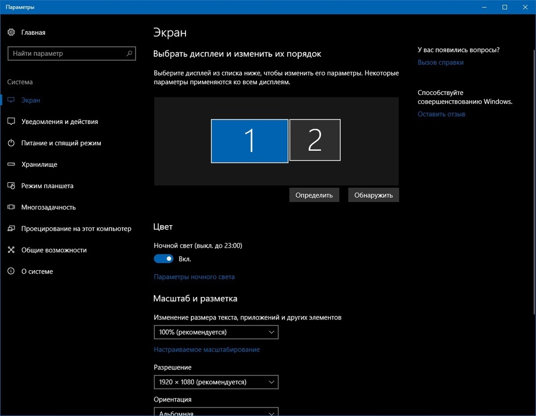Viewport: 536px width, 416px height.
Task: Click the Определить button
Action: coord(314,195)
